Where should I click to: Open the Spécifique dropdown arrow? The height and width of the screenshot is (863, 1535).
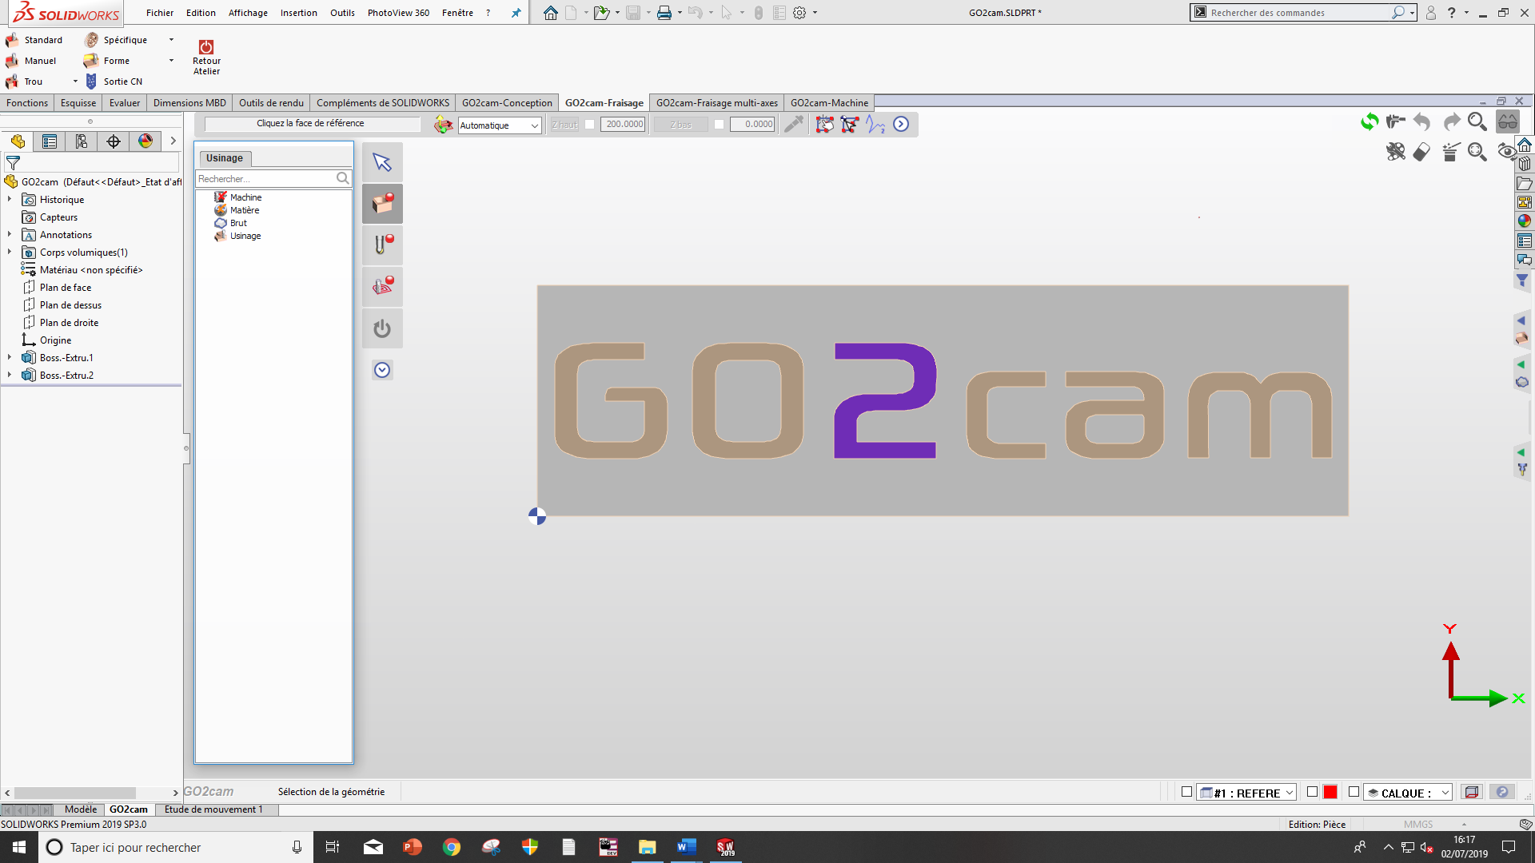[171, 40]
